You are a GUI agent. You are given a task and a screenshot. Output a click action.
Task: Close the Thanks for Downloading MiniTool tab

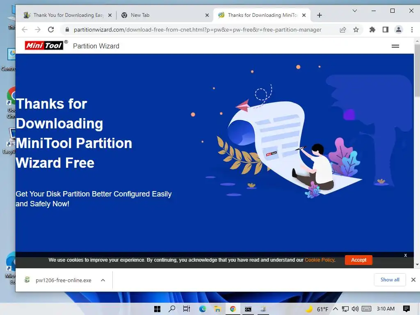[304, 15]
